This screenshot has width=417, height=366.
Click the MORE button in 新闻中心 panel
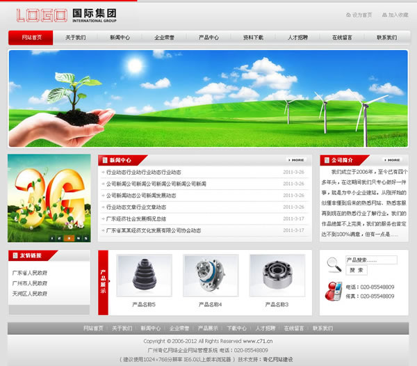(296, 160)
